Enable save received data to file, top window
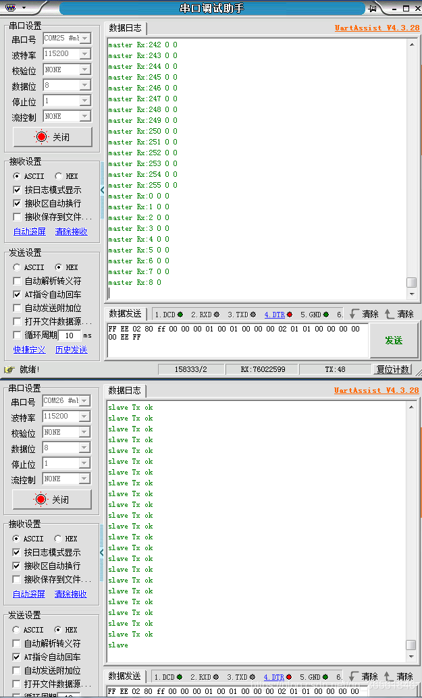 click(x=17, y=217)
